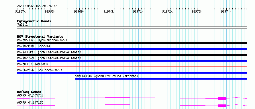
Task: Click the 91972k ruler tick label
Action: tap(168, 11)
